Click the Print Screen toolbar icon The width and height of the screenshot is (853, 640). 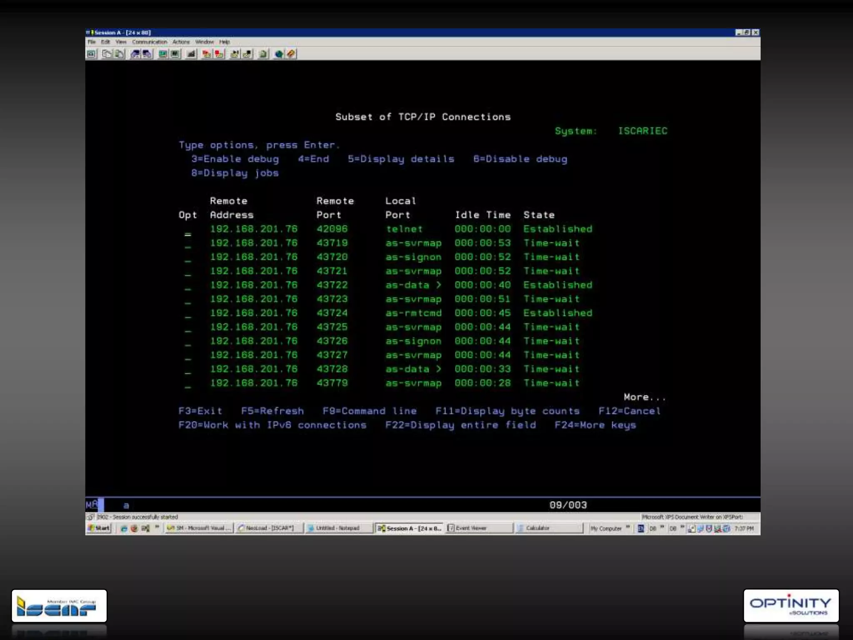click(92, 54)
